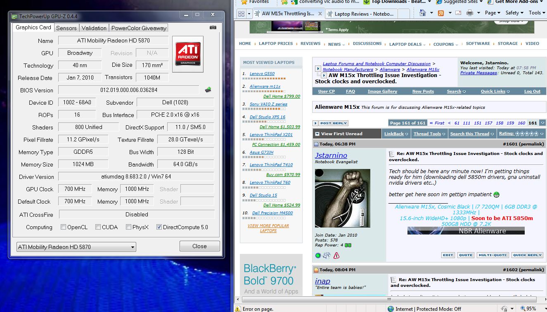Click the BIOS save chip icon in GPU-Z

(208, 90)
